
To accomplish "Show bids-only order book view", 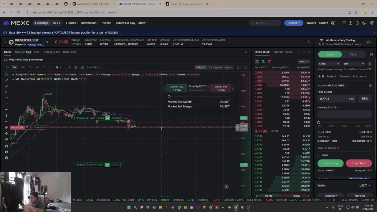I will point(263,62).
